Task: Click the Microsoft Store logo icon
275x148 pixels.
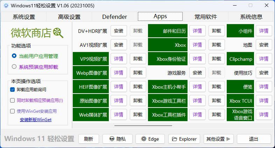Action: click(x=58, y=33)
